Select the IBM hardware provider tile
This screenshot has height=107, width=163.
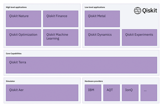pos(93,93)
